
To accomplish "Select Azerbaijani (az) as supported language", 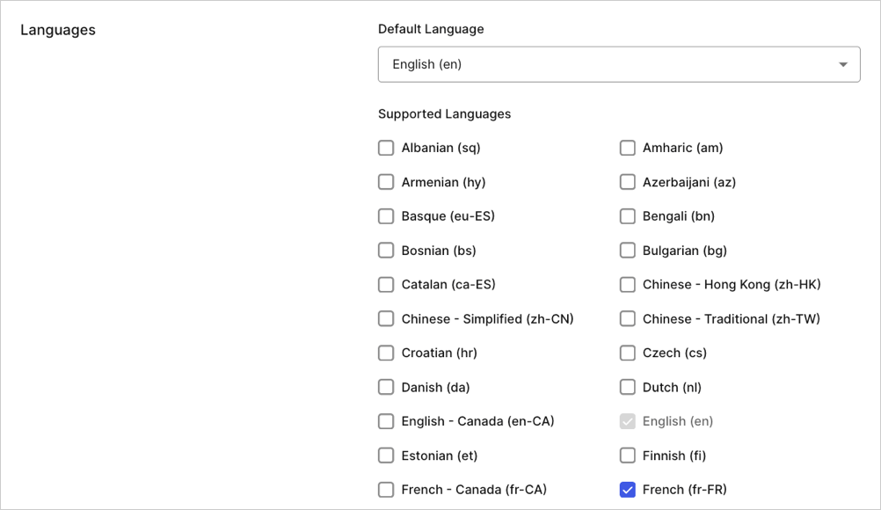I will point(628,182).
